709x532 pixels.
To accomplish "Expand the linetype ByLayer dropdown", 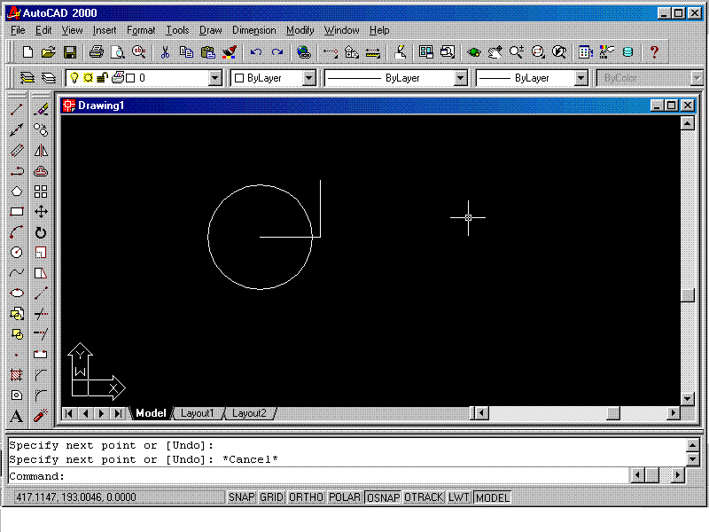I will pos(460,78).
